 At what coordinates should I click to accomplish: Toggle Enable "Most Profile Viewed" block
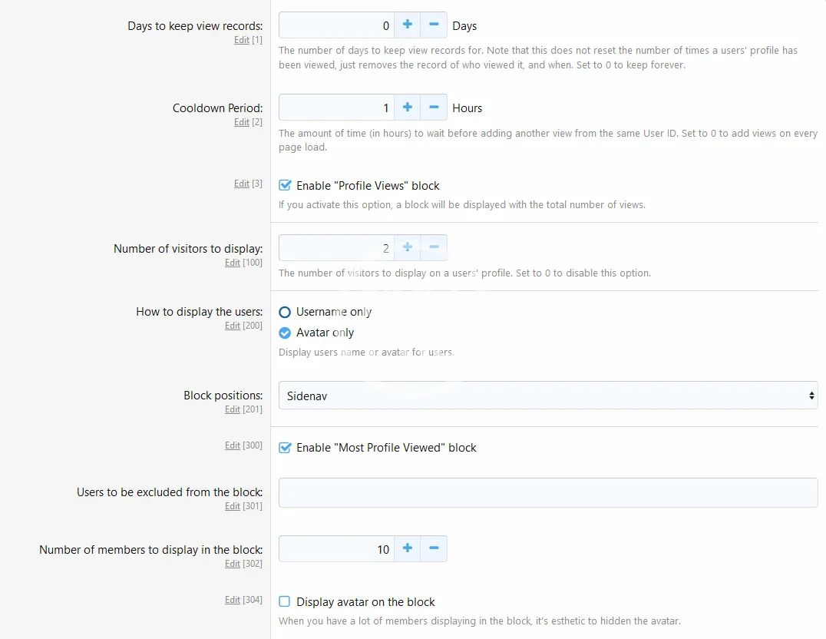tap(285, 447)
